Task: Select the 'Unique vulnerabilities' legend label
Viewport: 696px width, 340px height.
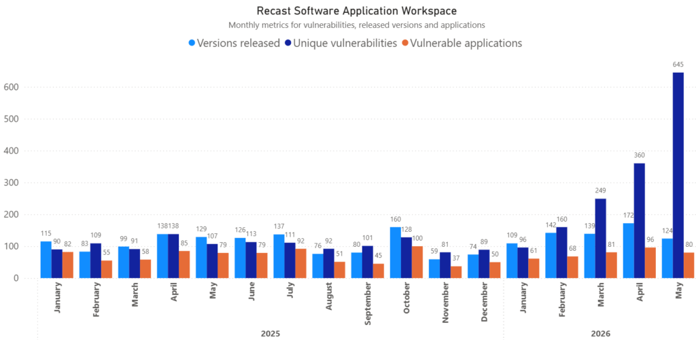Action: 345,44
